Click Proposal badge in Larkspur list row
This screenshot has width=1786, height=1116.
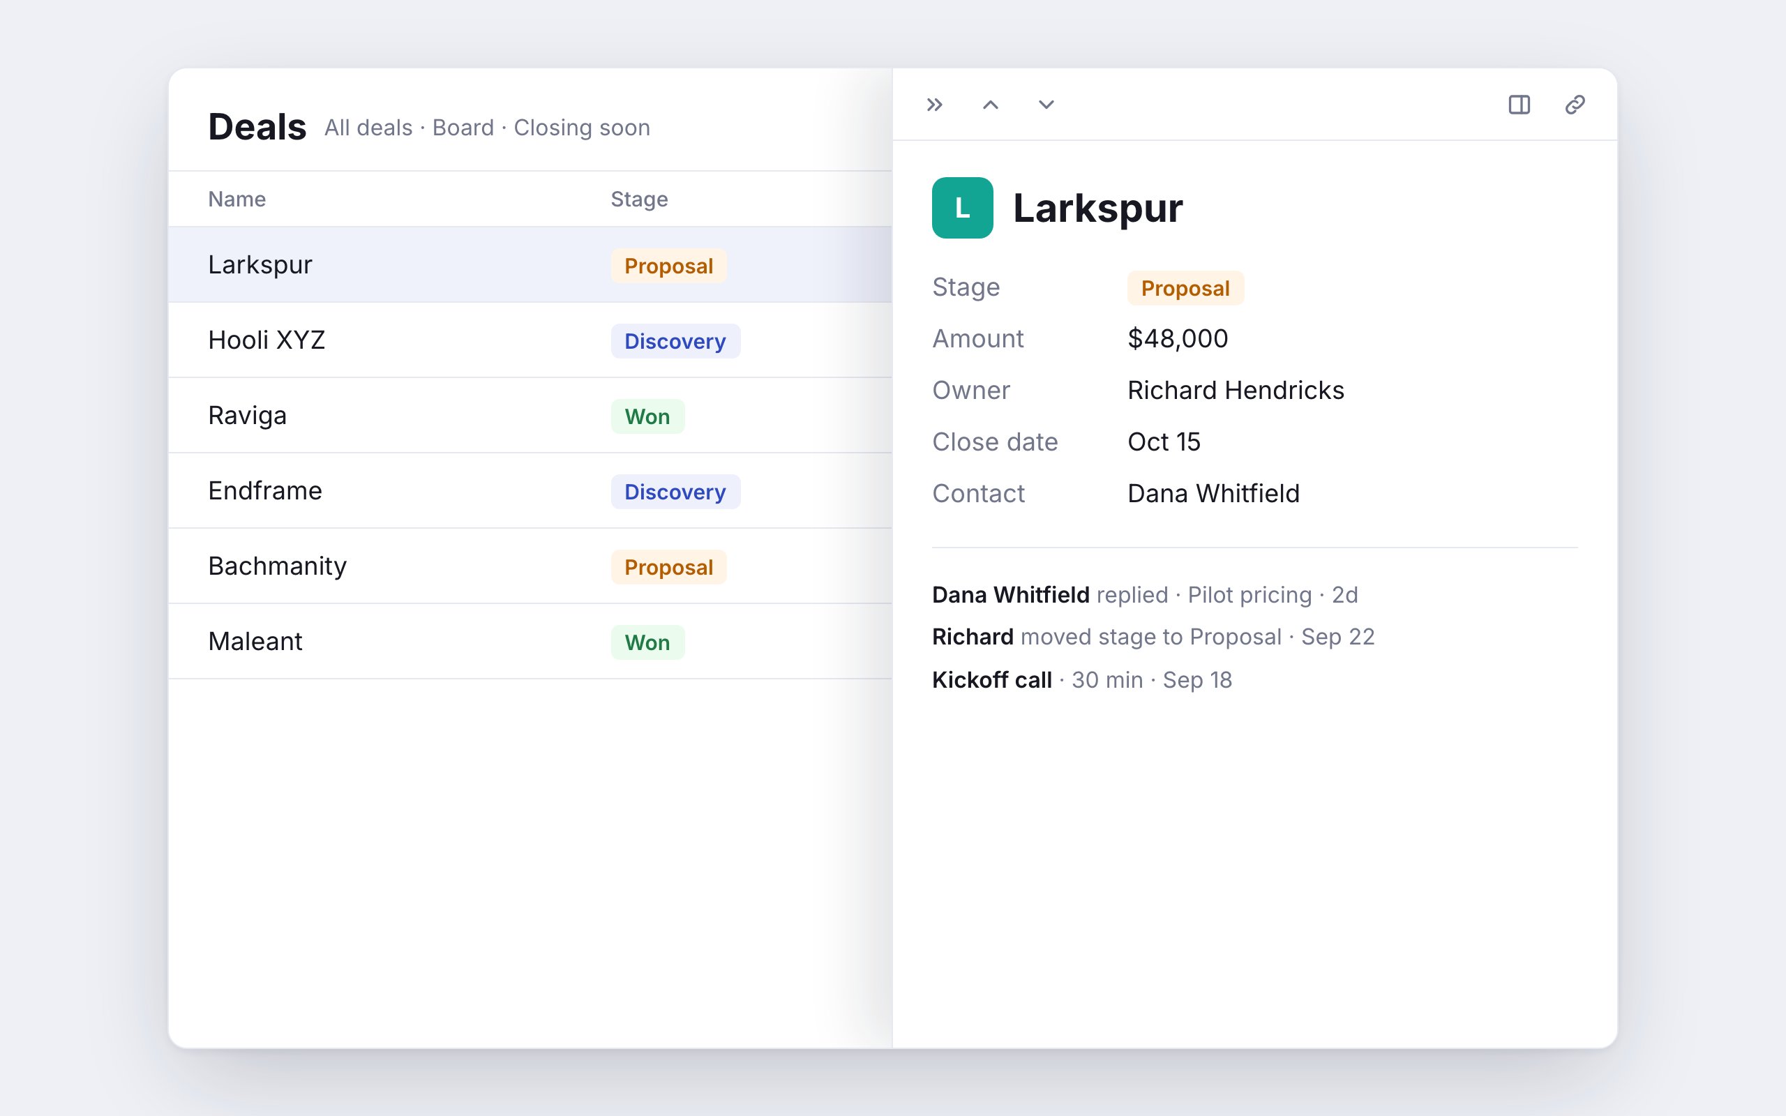tap(668, 266)
